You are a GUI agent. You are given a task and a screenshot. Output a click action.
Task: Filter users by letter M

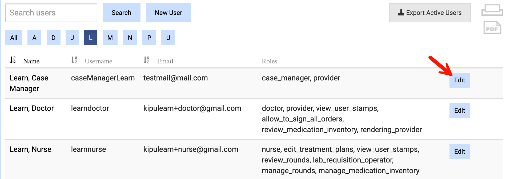110,38
